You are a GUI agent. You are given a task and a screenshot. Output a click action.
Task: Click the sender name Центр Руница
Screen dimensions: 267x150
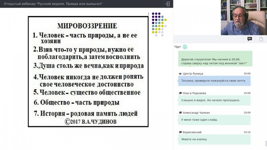(x=193, y=74)
